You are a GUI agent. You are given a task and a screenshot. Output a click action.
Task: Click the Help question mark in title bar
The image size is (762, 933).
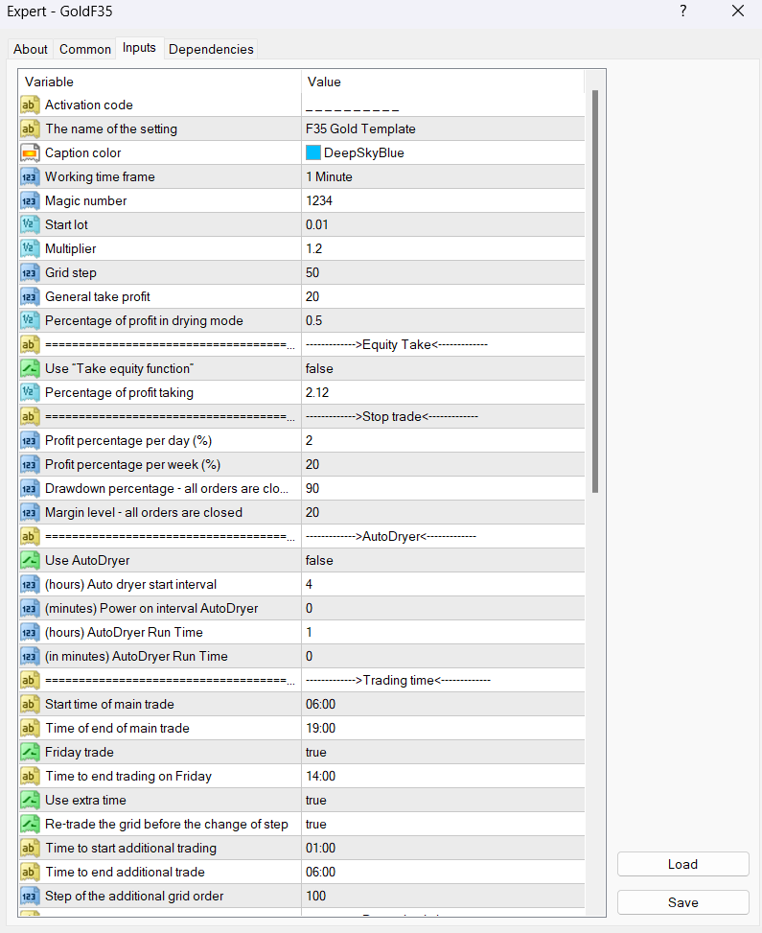(683, 12)
